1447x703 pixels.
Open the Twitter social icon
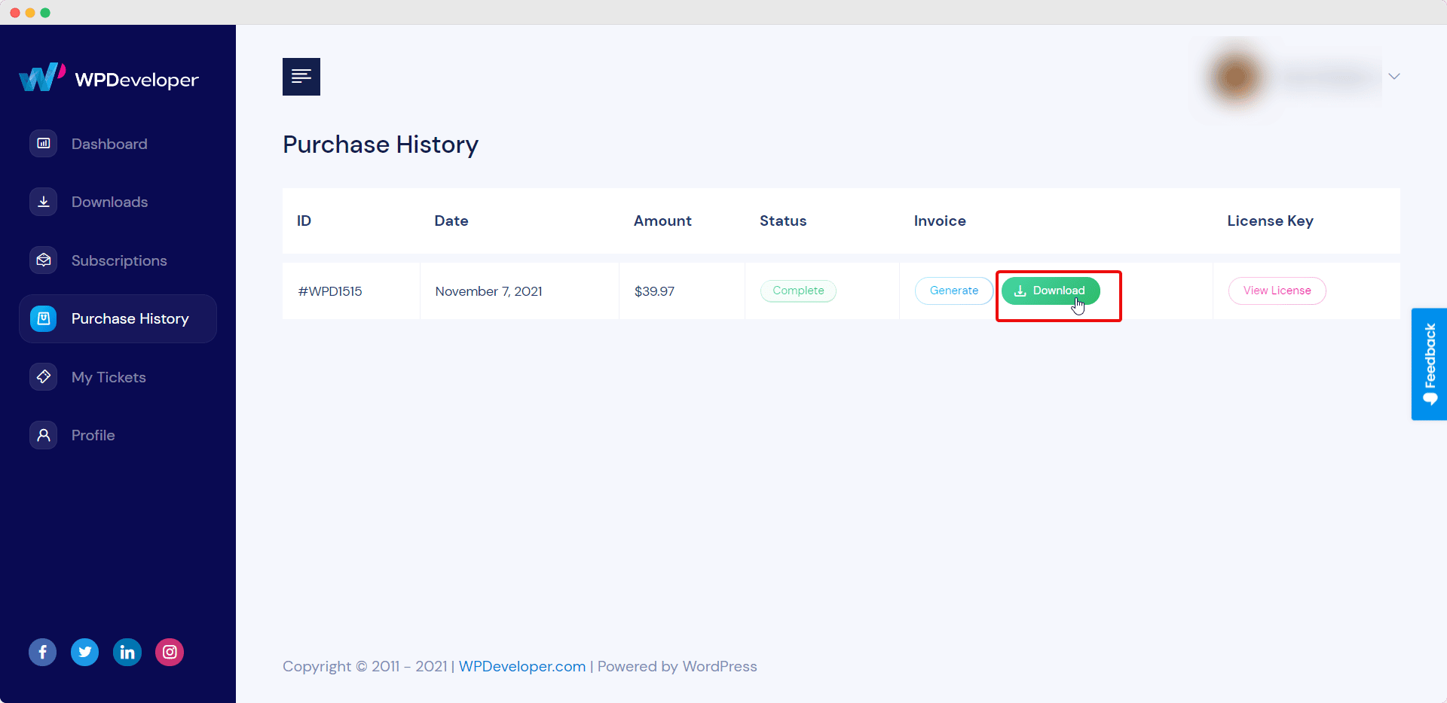[x=84, y=652]
